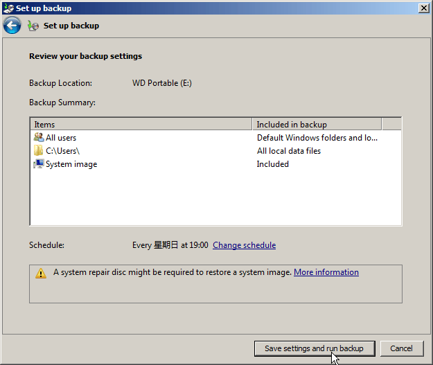Click the empty column header at right

click(391, 125)
